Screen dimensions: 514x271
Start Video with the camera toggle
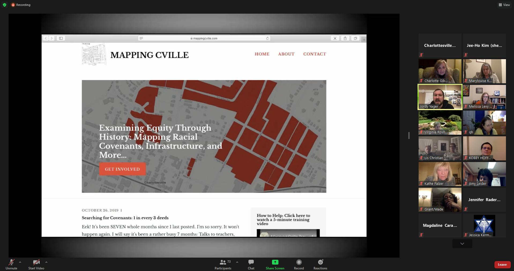(36, 264)
